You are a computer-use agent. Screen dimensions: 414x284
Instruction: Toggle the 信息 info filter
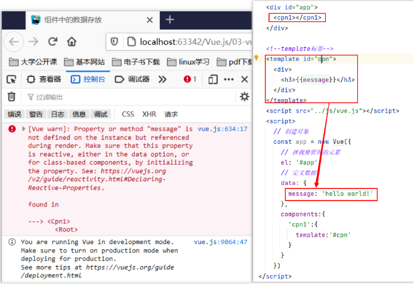(79, 114)
